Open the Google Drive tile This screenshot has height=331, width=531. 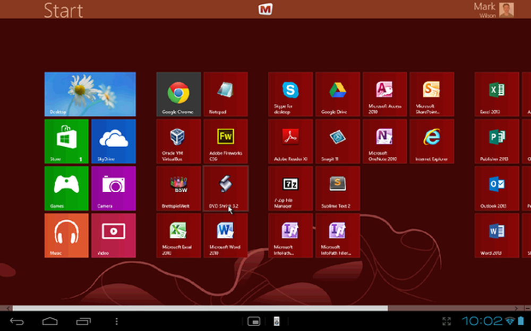(x=338, y=94)
